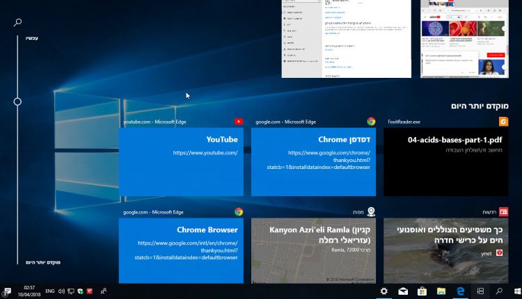522x299 pixels.
Task: Click the מוקדם יותר היום section heading
Action: [x=480, y=106]
